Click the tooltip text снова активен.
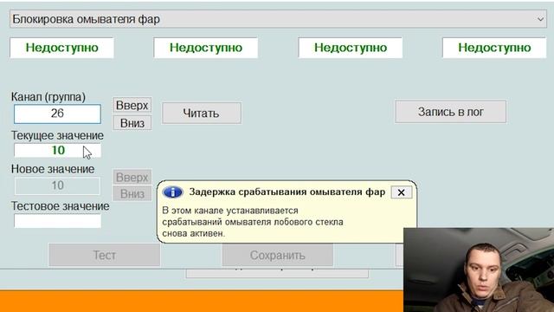Screen dimensions: 554x312 193,233
